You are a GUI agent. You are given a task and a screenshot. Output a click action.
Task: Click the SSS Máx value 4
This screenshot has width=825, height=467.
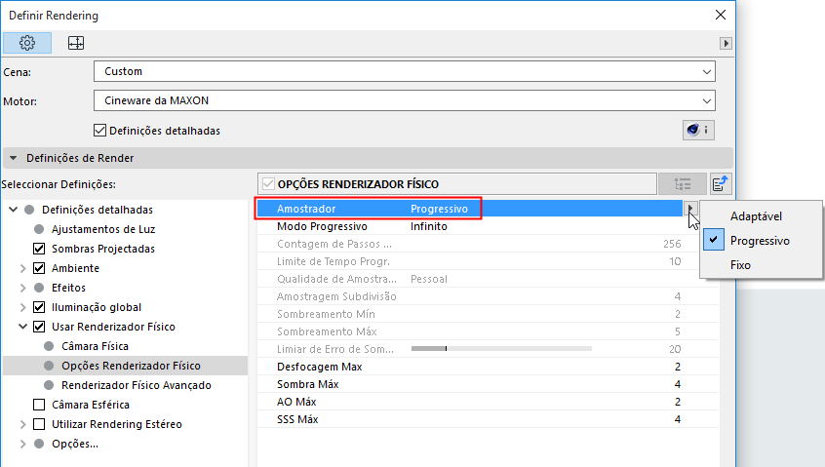pos(678,419)
